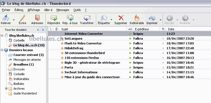This screenshot has width=211, height=103.
Task: Toggle read dot for Bigle 3D message
Action: click(130, 63)
